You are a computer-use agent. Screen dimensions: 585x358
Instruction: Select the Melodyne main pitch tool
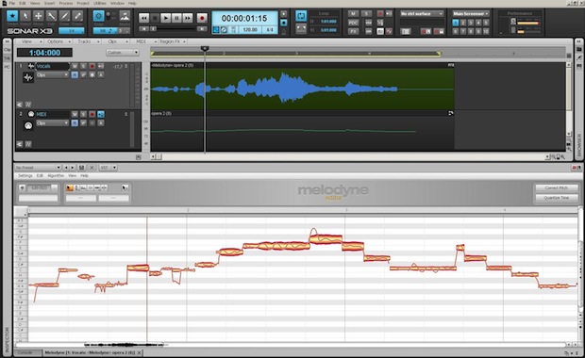point(70,187)
